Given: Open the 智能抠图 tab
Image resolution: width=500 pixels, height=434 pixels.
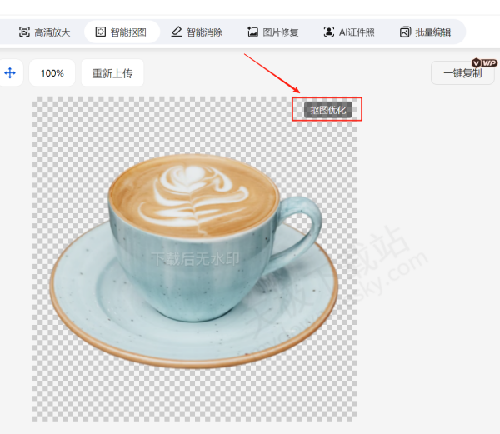Looking at the screenshot, I should 129,32.
